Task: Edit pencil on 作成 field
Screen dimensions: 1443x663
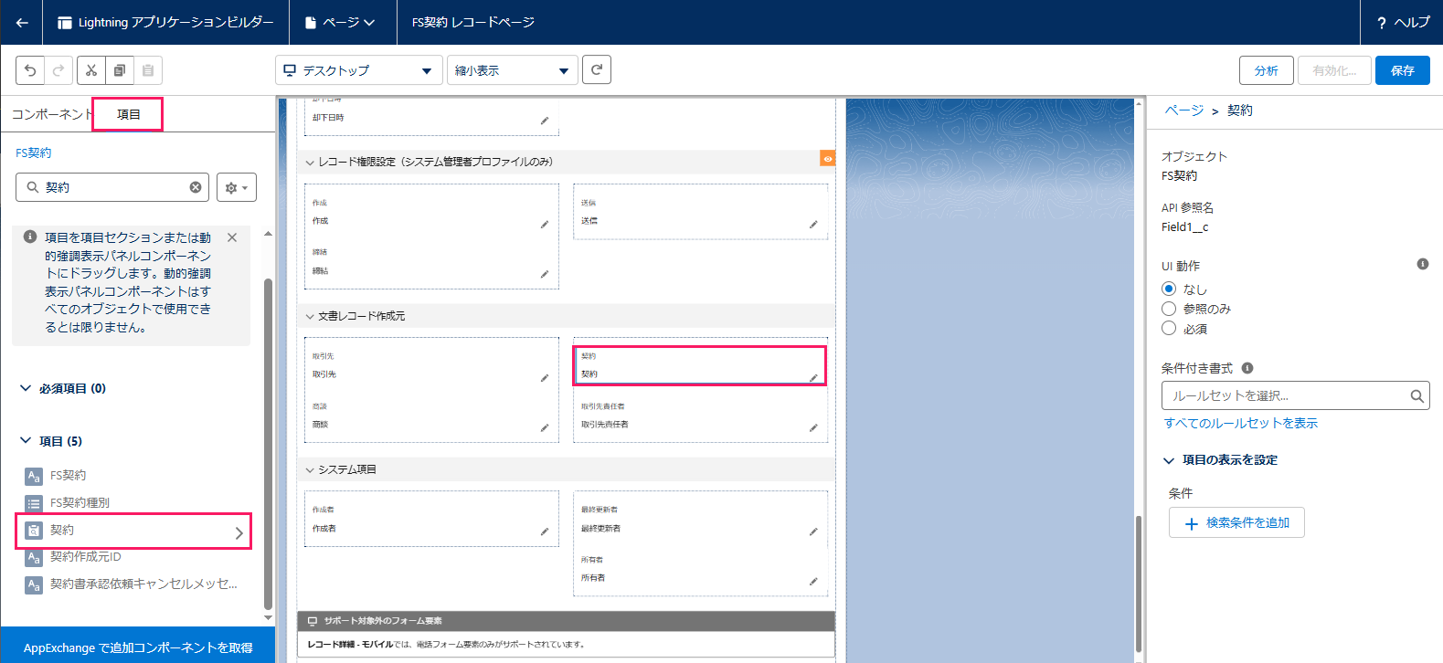Action: (545, 224)
